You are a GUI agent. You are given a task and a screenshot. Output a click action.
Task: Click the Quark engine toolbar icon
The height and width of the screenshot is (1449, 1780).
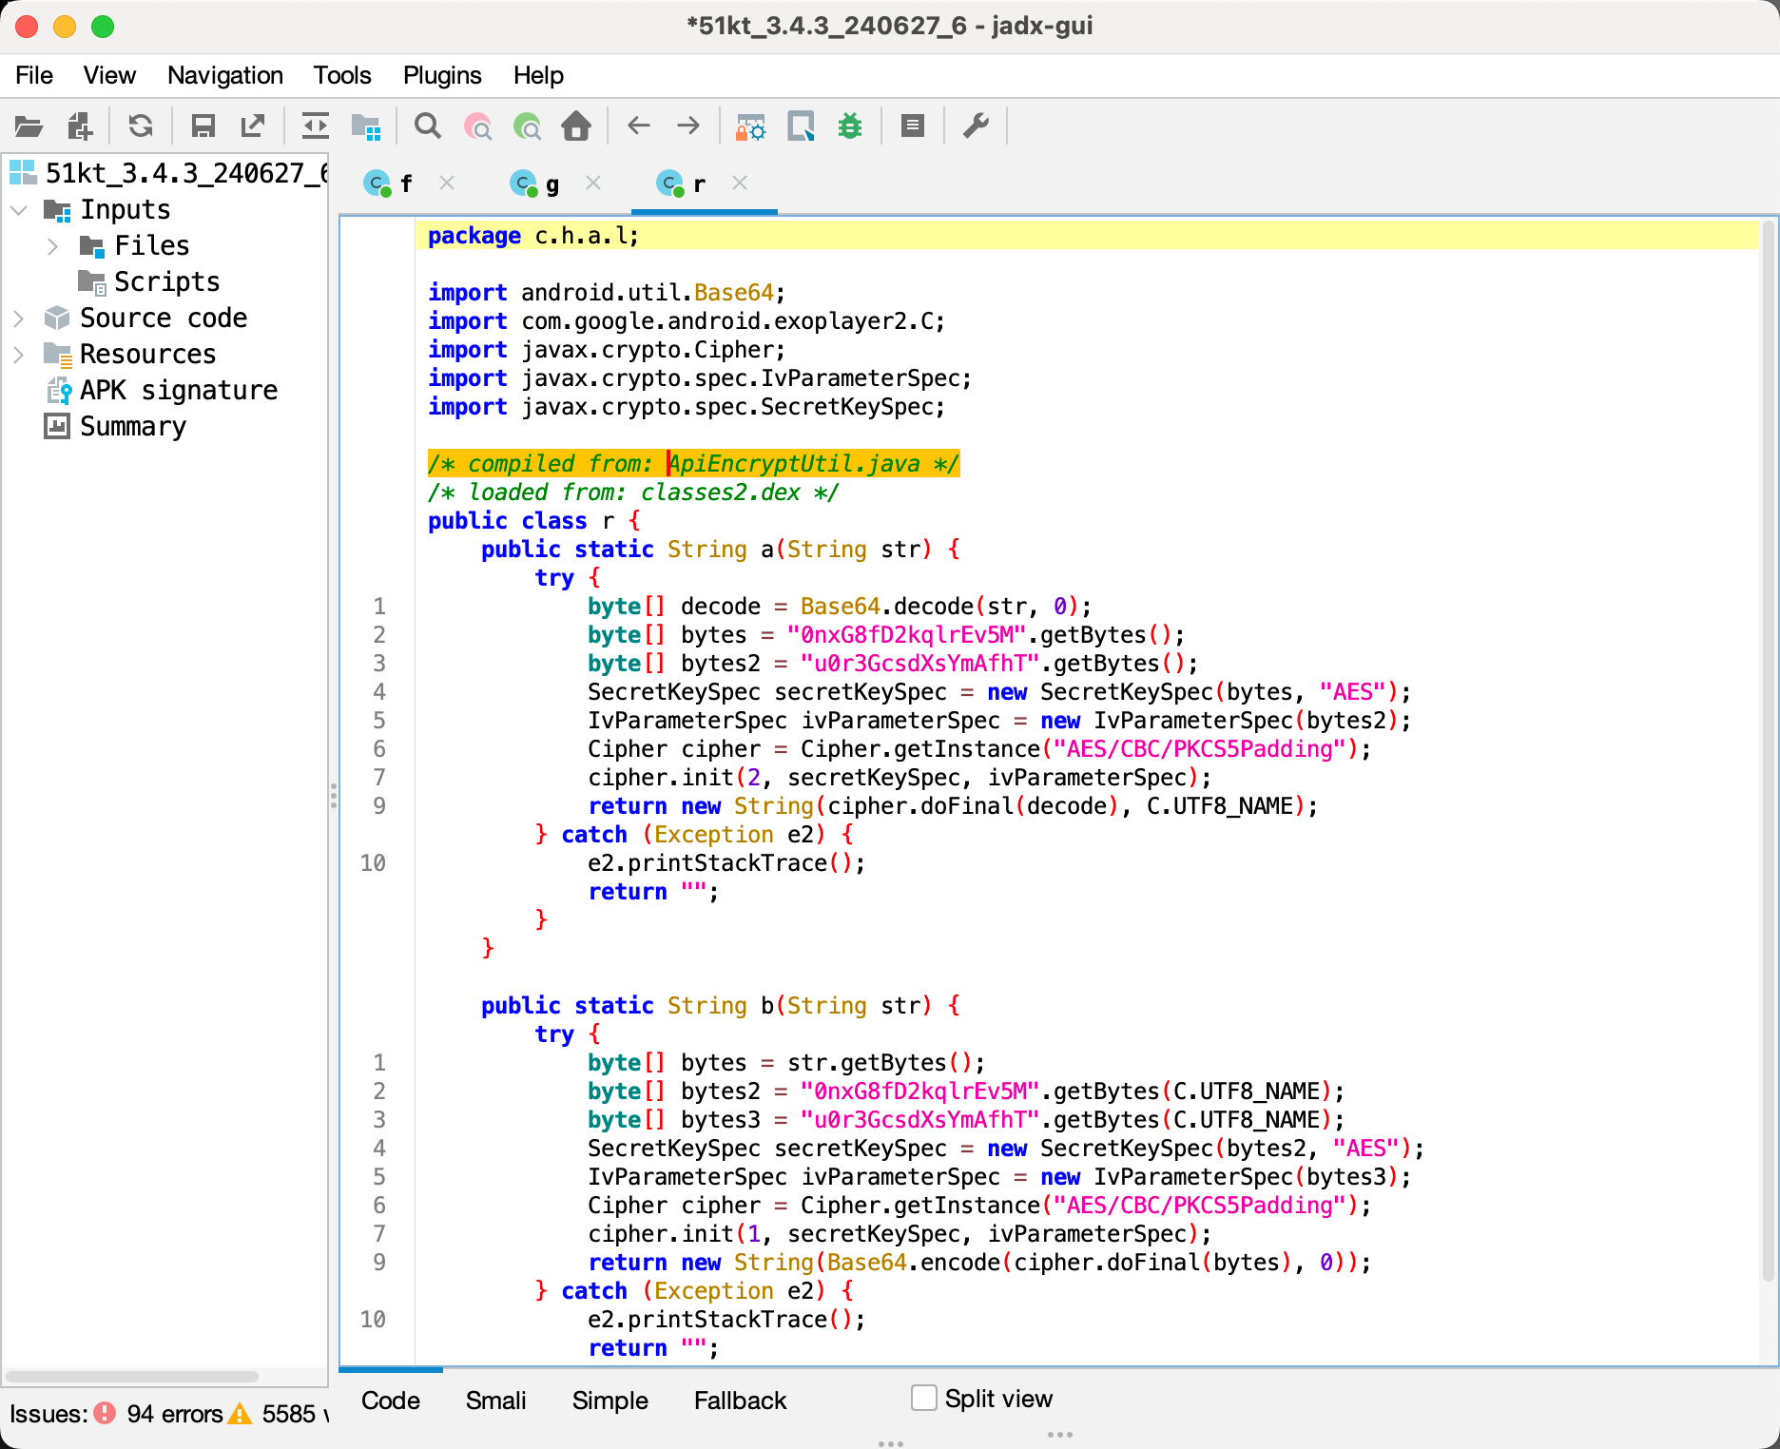(x=801, y=126)
